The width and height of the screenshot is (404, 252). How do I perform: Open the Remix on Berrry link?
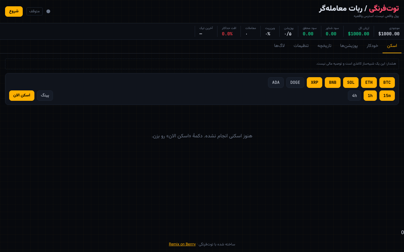[x=182, y=244]
